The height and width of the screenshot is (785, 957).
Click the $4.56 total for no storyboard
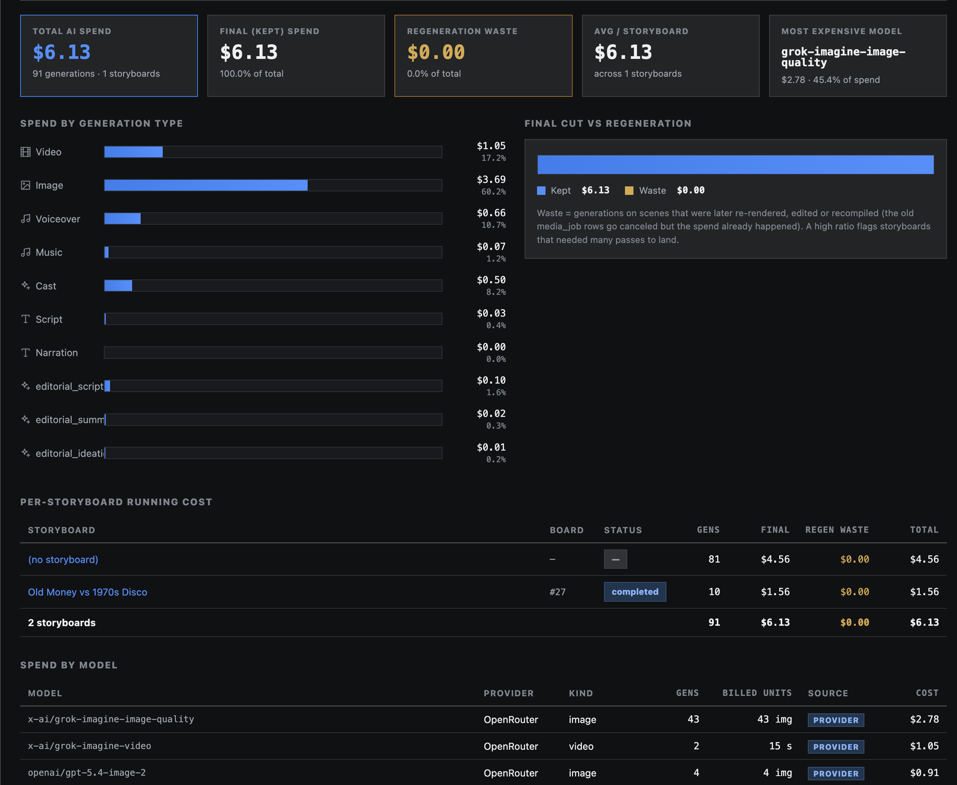[924, 559]
